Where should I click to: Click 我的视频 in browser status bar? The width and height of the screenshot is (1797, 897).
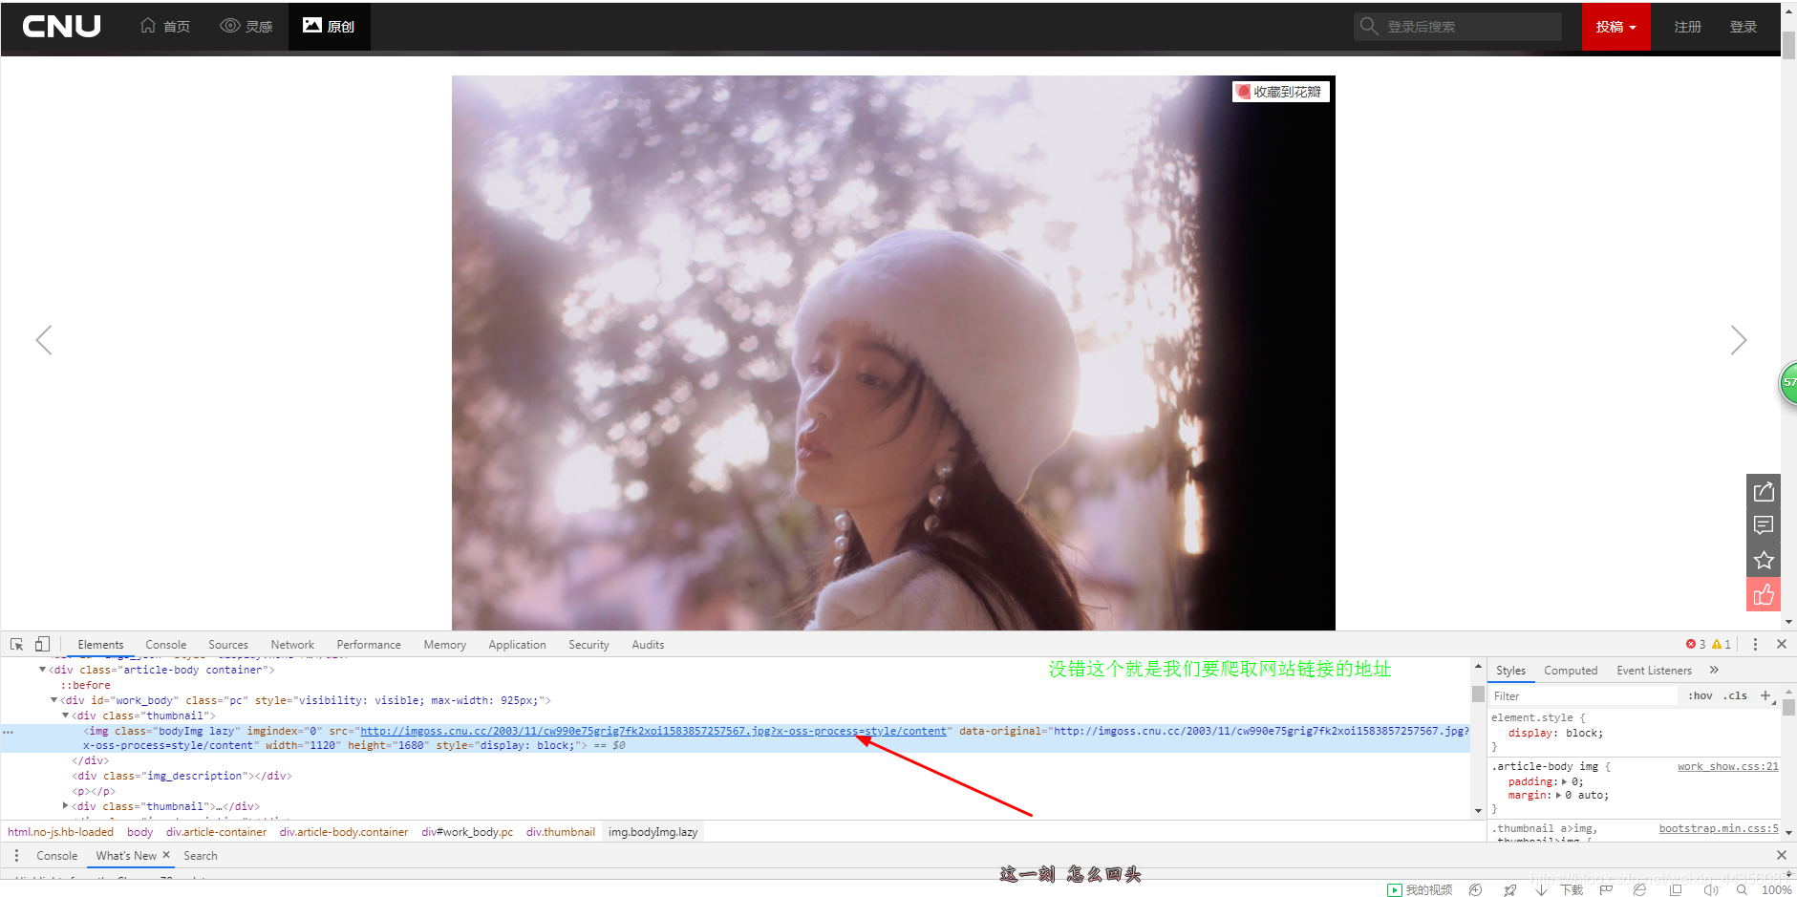pyautogui.click(x=1420, y=889)
